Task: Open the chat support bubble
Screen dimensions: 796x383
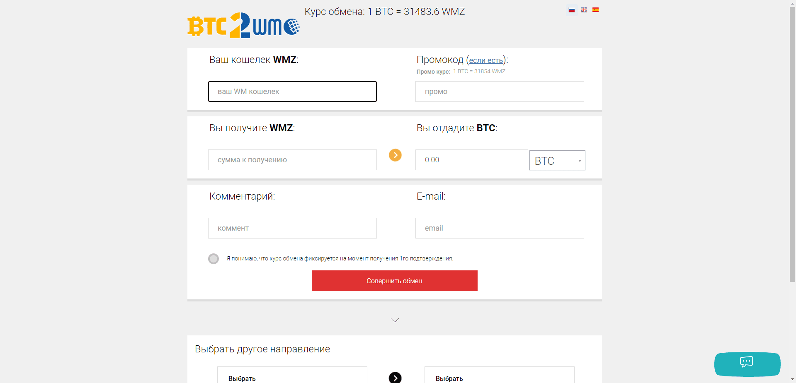Action: click(747, 364)
